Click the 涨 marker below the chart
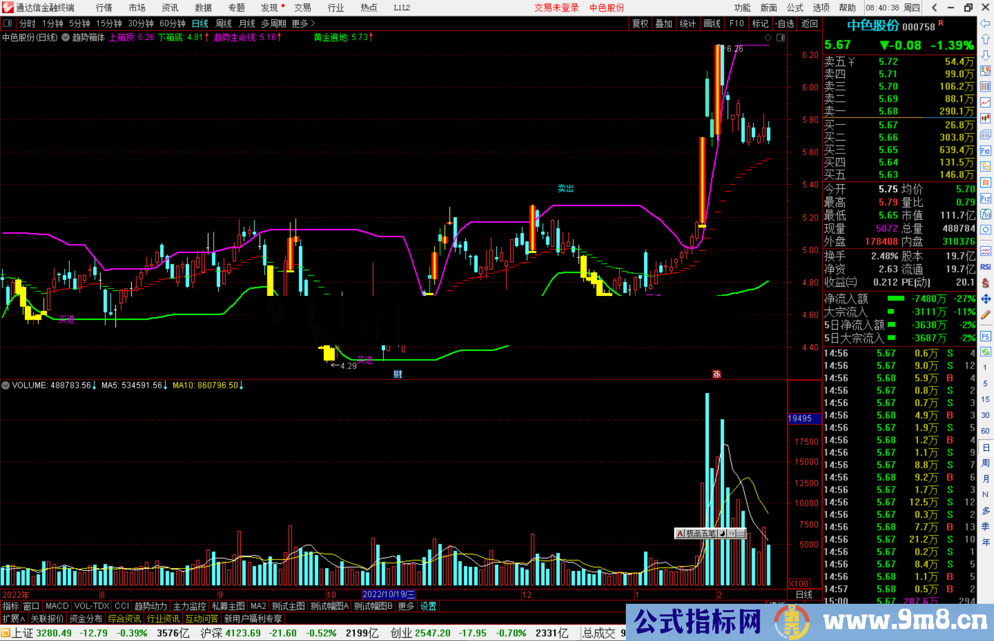994x641 pixels. (717, 374)
